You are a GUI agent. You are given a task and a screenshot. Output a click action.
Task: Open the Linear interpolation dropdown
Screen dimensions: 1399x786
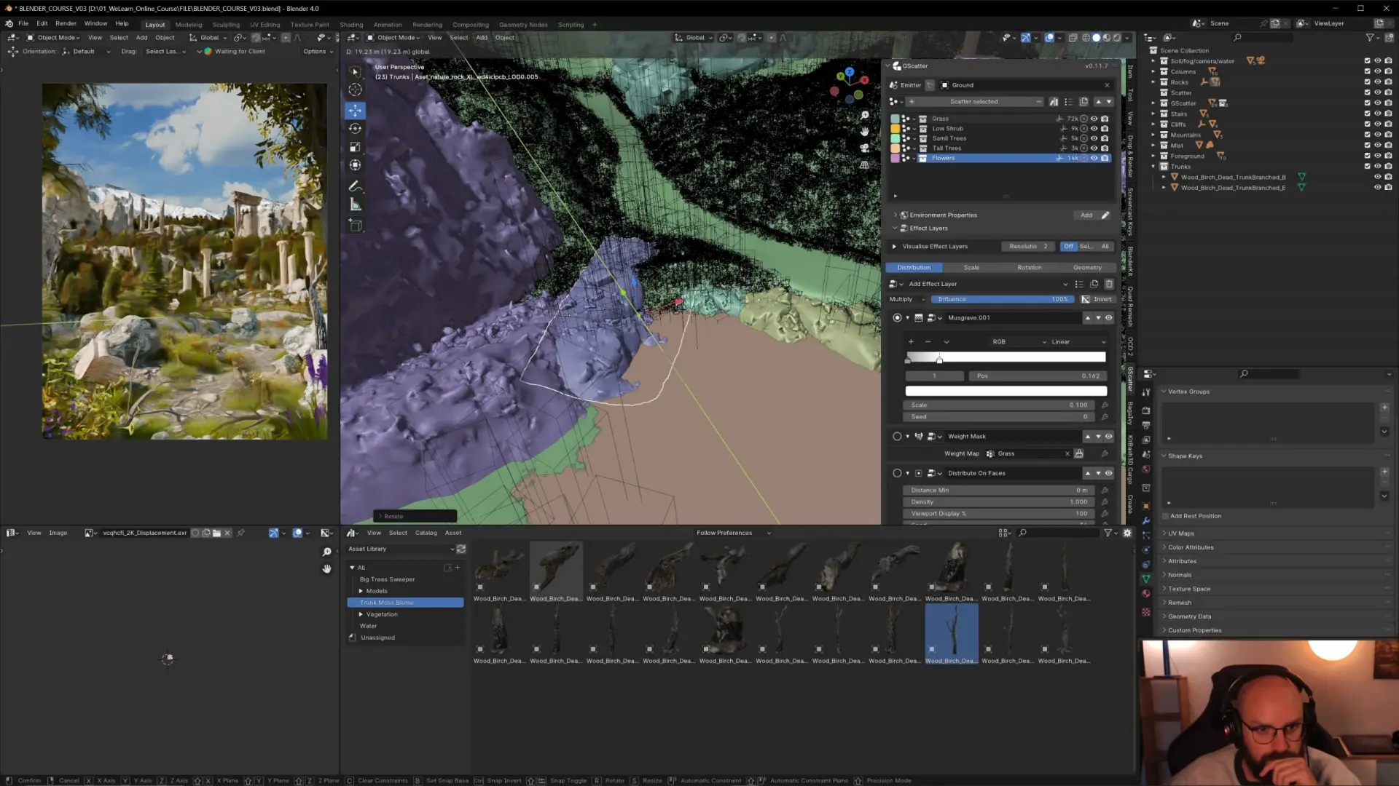tap(1078, 342)
